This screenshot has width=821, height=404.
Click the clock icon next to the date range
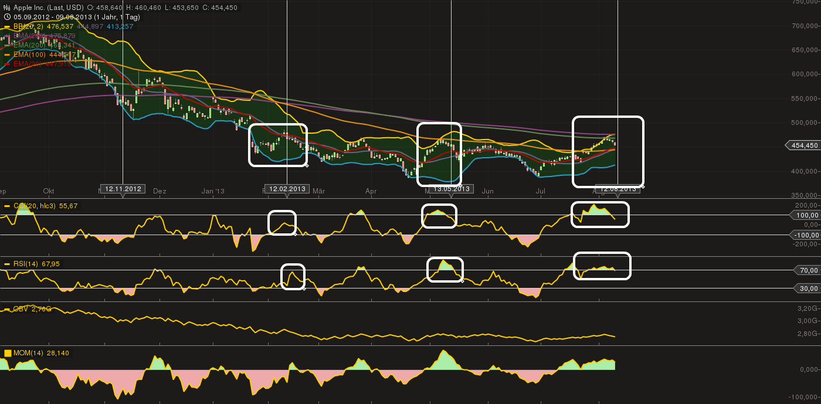point(7,17)
